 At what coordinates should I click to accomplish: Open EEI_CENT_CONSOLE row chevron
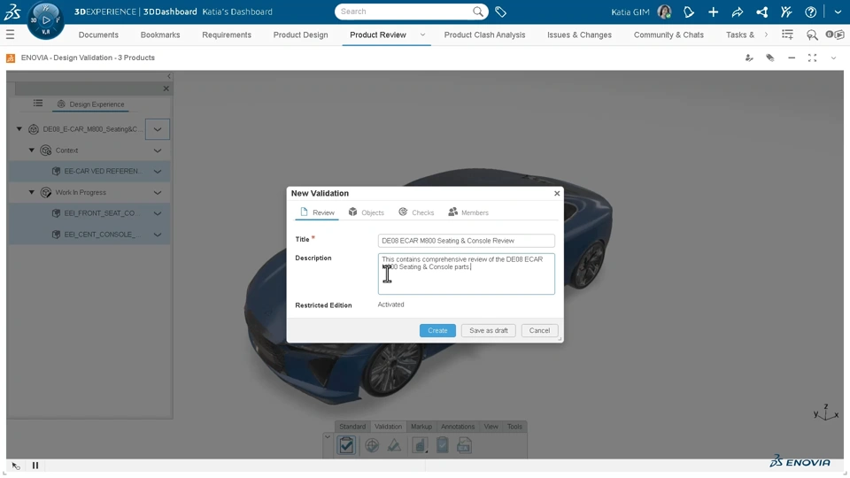[158, 235]
